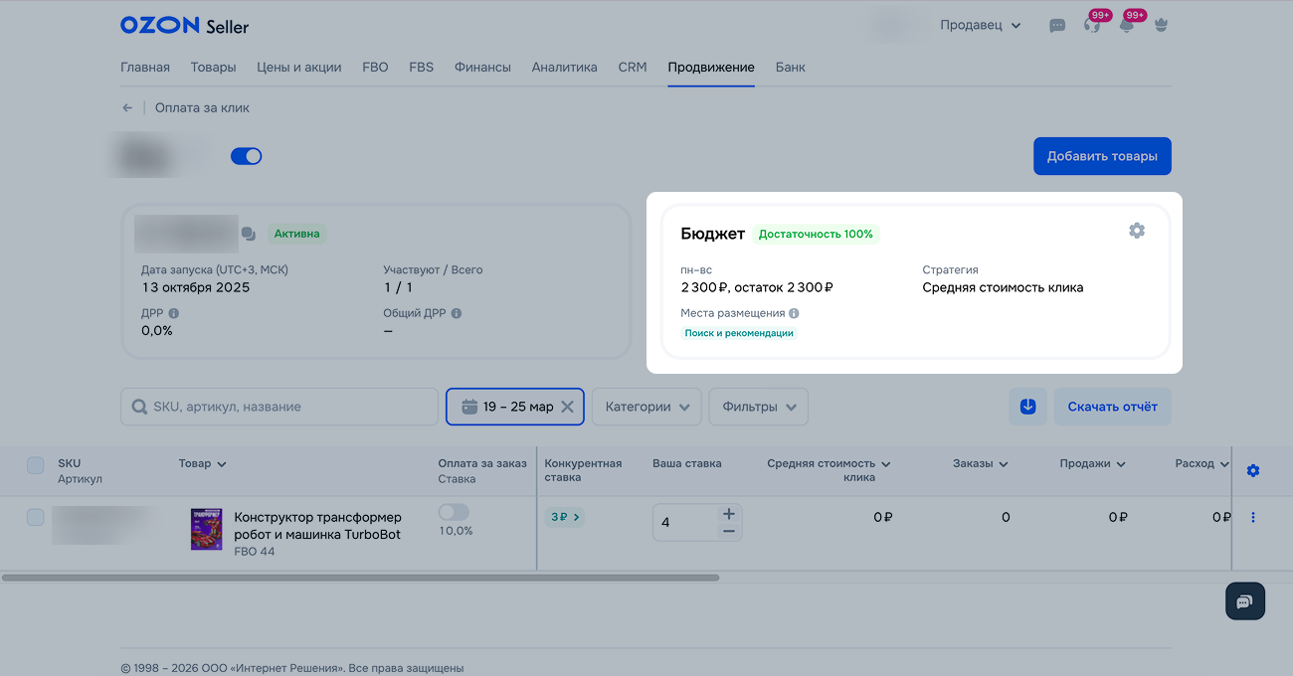Click Скачать отчёт button

click(x=1112, y=407)
